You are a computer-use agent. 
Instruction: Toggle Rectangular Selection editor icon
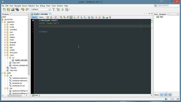tap(74, 17)
